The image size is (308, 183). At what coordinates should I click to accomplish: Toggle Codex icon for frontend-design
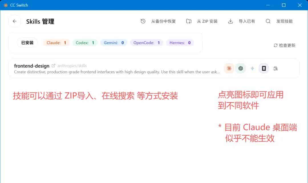[x=240, y=68]
